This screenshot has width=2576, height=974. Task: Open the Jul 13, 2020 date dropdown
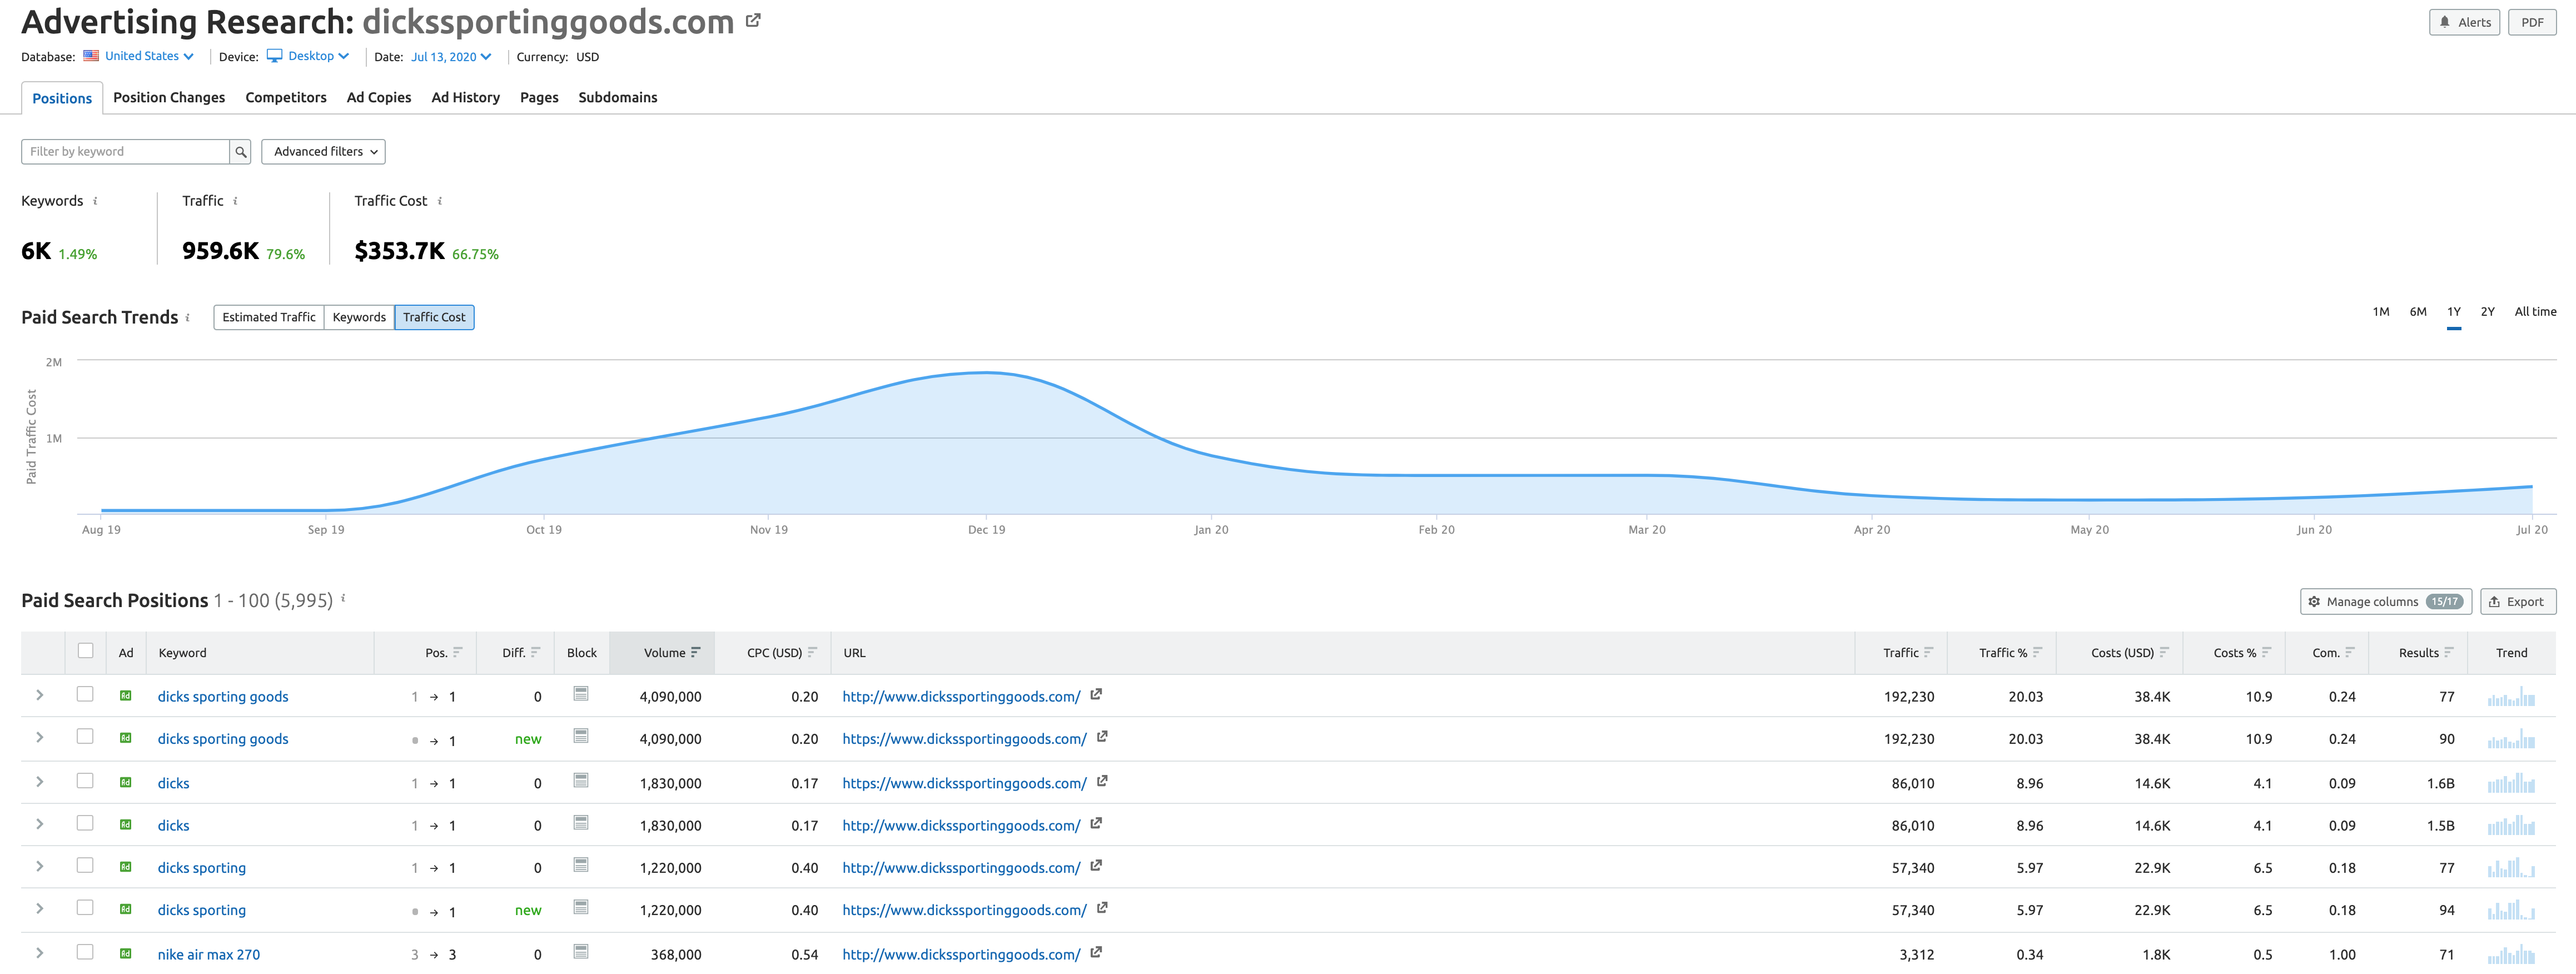(451, 57)
